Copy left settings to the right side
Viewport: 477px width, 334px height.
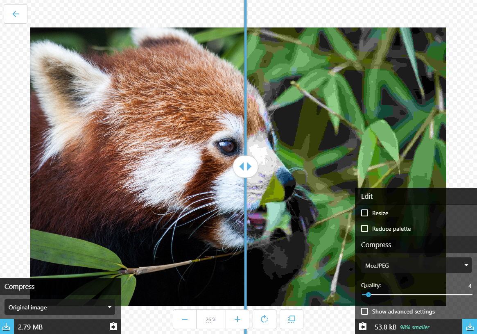(x=113, y=327)
